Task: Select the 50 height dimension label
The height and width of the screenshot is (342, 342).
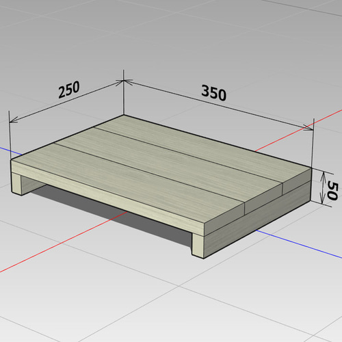Action: pyautogui.click(x=332, y=190)
